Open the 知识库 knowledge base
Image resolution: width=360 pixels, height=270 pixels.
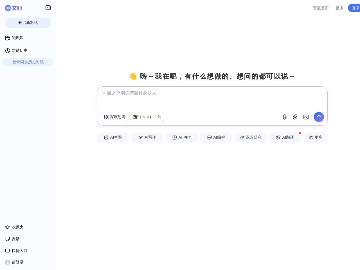pyautogui.click(x=18, y=38)
